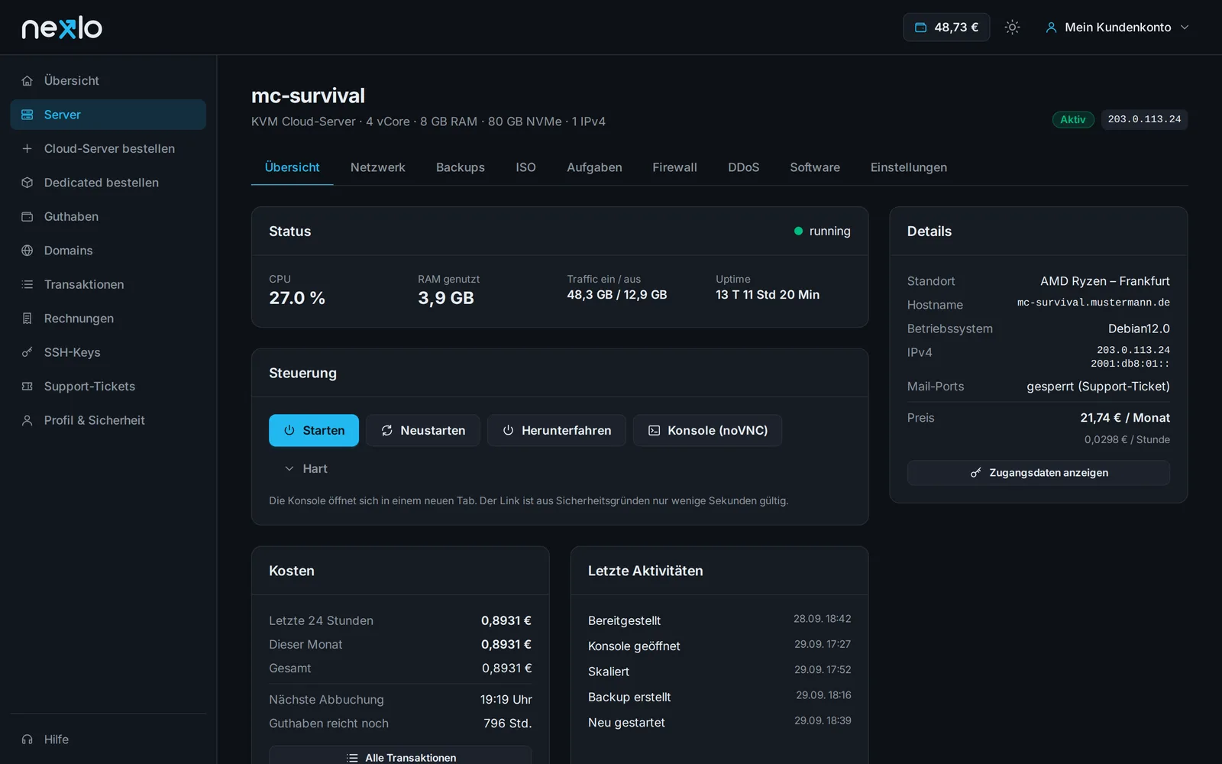Open Guthaben page in sidebar
1222x764 pixels.
pos(108,217)
